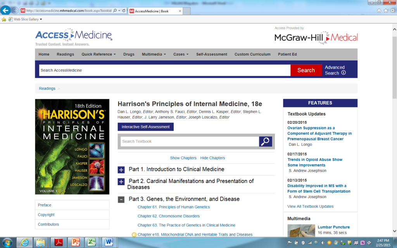The image size is (397, 248).
Task: Open Adobe Acrobat from the taskbar
Action: pos(59,243)
